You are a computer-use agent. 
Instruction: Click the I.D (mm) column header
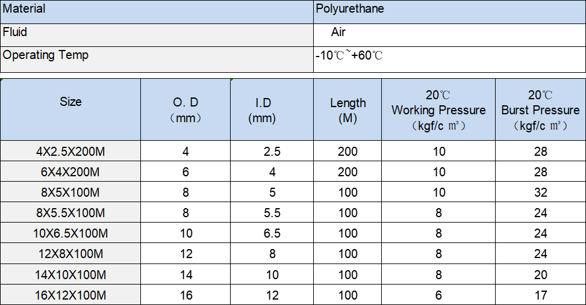click(x=272, y=109)
